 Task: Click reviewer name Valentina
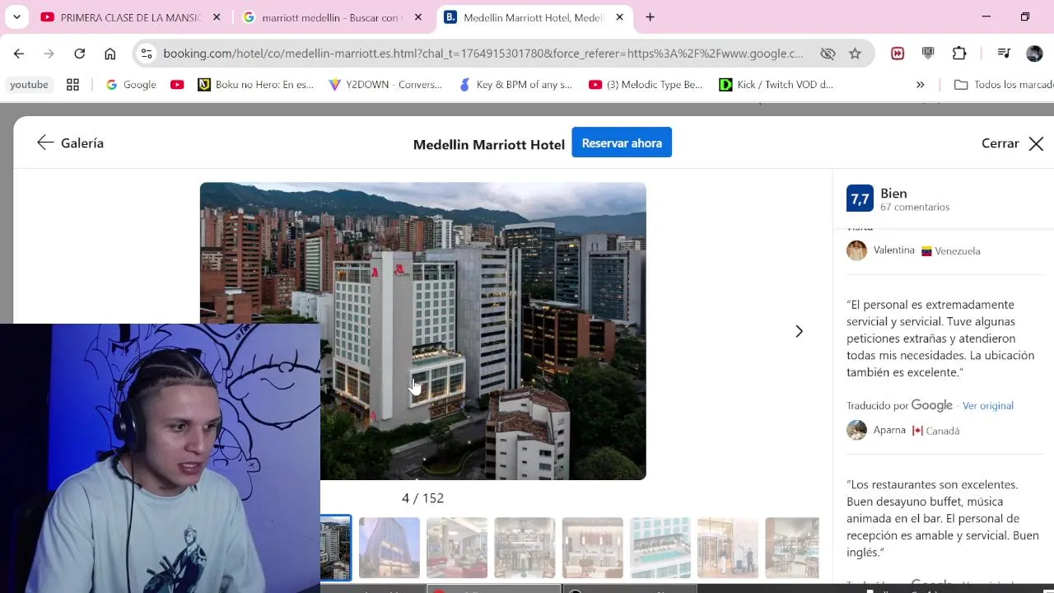click(894, 250)
